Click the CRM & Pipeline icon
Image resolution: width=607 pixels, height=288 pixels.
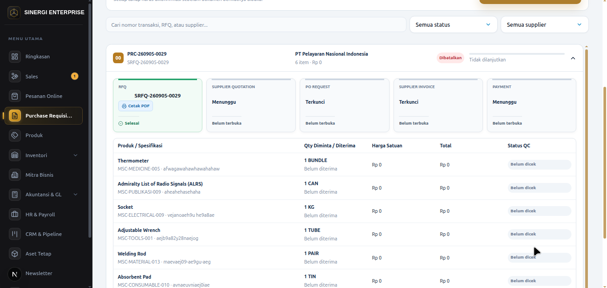[x=15, y=234]
